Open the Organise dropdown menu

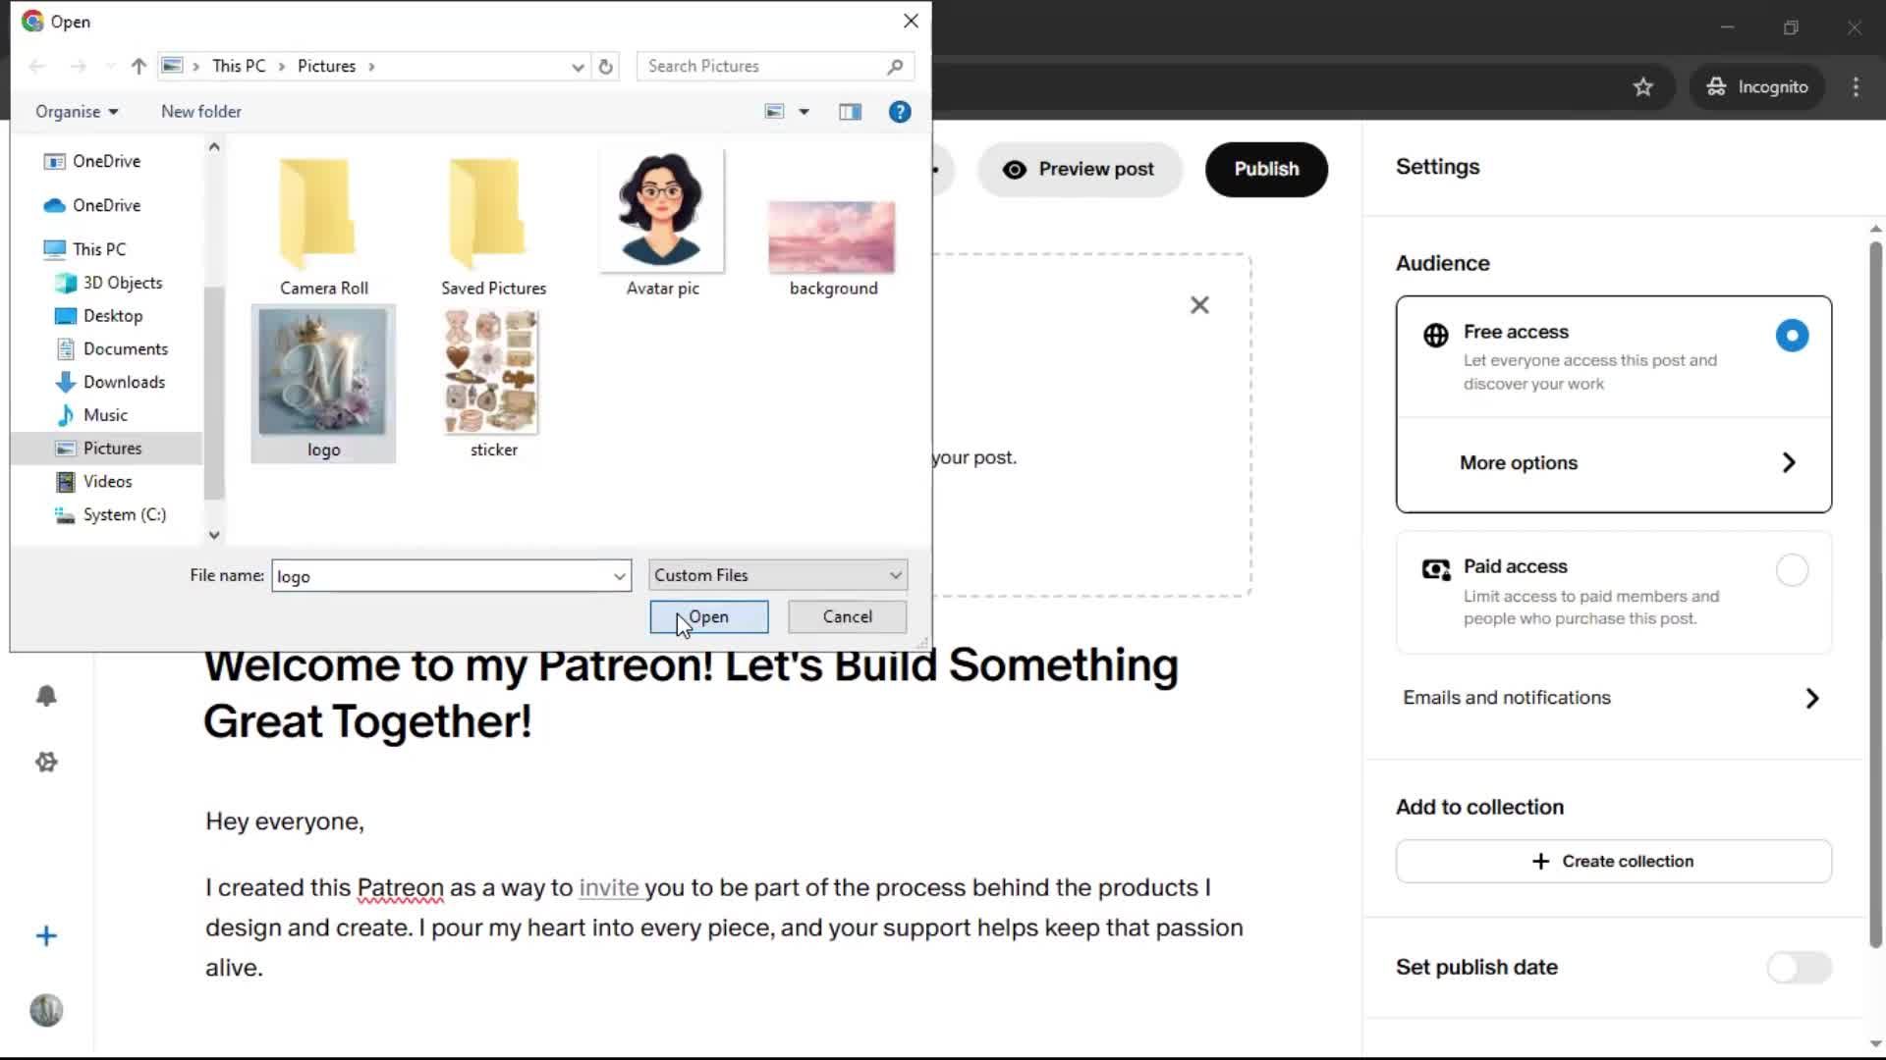(77, 112)
